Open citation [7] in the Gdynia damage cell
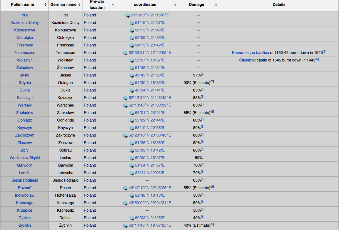The height and width of the screenshot is (230, 339). pos(212,82)
